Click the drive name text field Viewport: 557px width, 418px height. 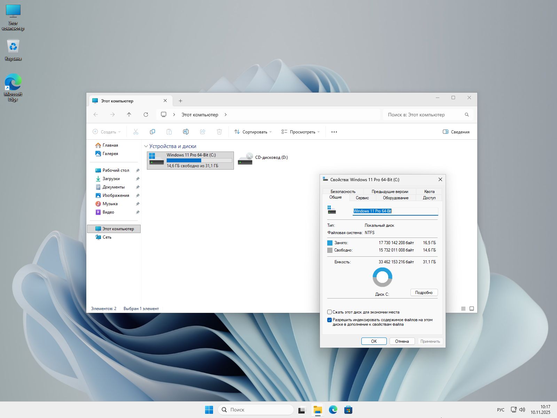tap(395, 211)
